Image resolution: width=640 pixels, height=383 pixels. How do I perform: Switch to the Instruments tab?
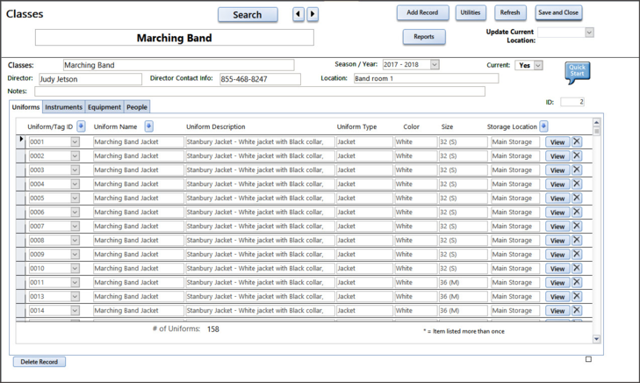pos(63,107)
